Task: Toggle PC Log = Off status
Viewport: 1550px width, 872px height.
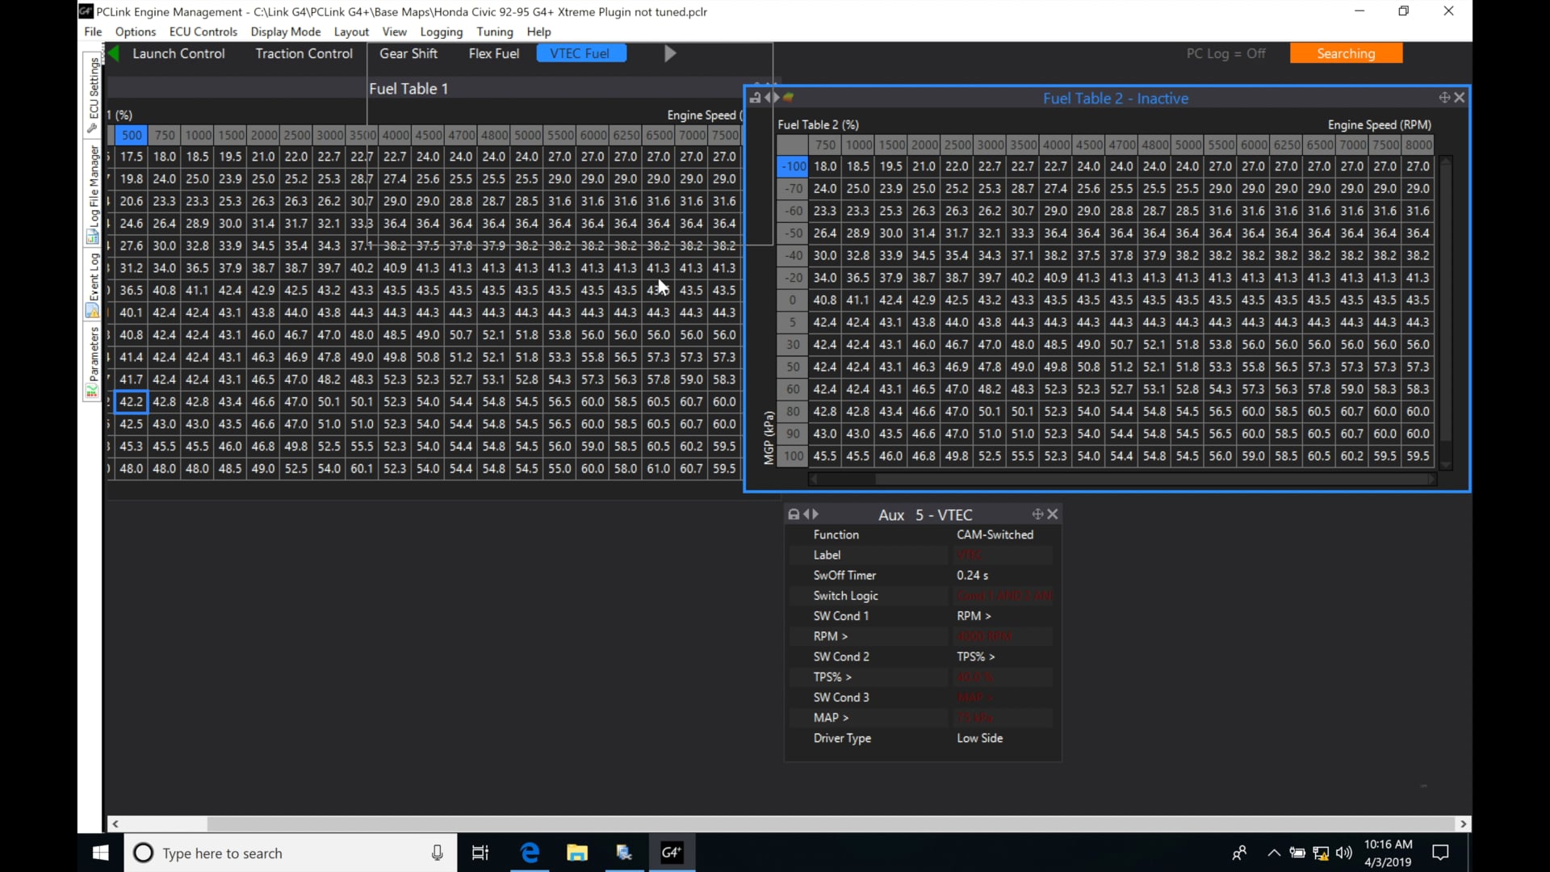Action: coord(1225,53)
